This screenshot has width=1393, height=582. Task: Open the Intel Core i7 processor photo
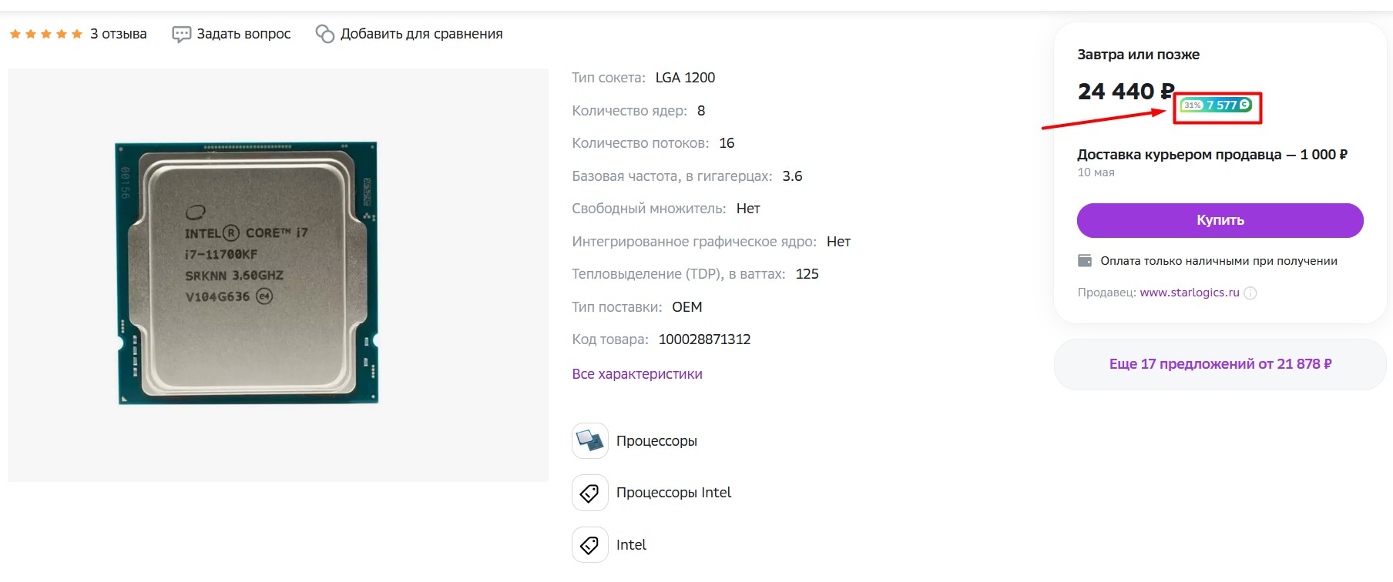coord(247,273)
